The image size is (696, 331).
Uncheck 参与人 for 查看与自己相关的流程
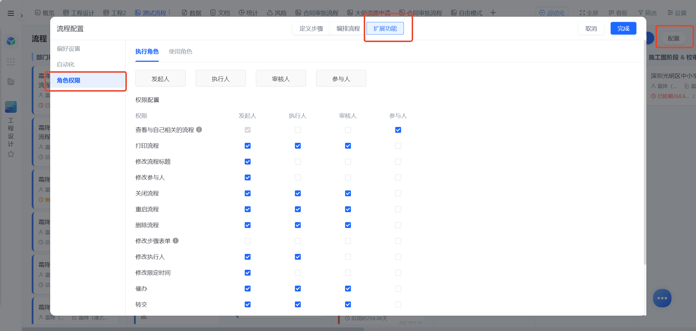(398, 130)
